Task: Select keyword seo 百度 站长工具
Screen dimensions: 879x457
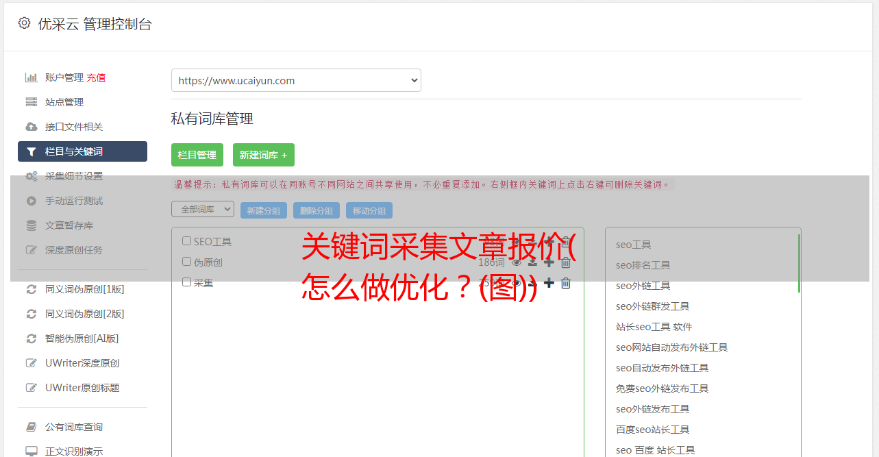Action: click(656, 450)
